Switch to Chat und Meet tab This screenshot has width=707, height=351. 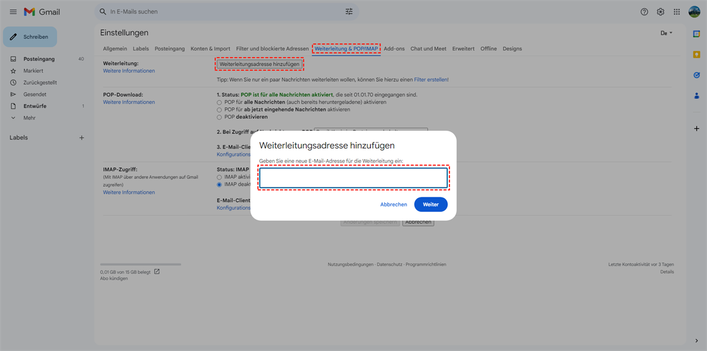tap(428, 49)
